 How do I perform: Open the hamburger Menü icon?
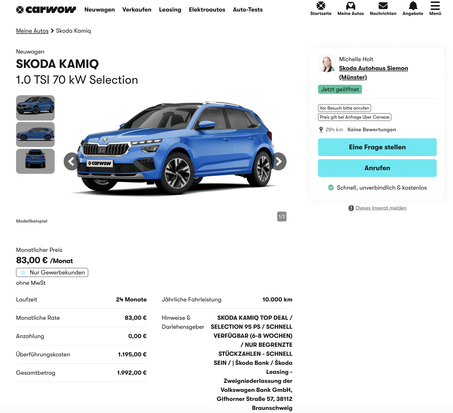[435, 6]
